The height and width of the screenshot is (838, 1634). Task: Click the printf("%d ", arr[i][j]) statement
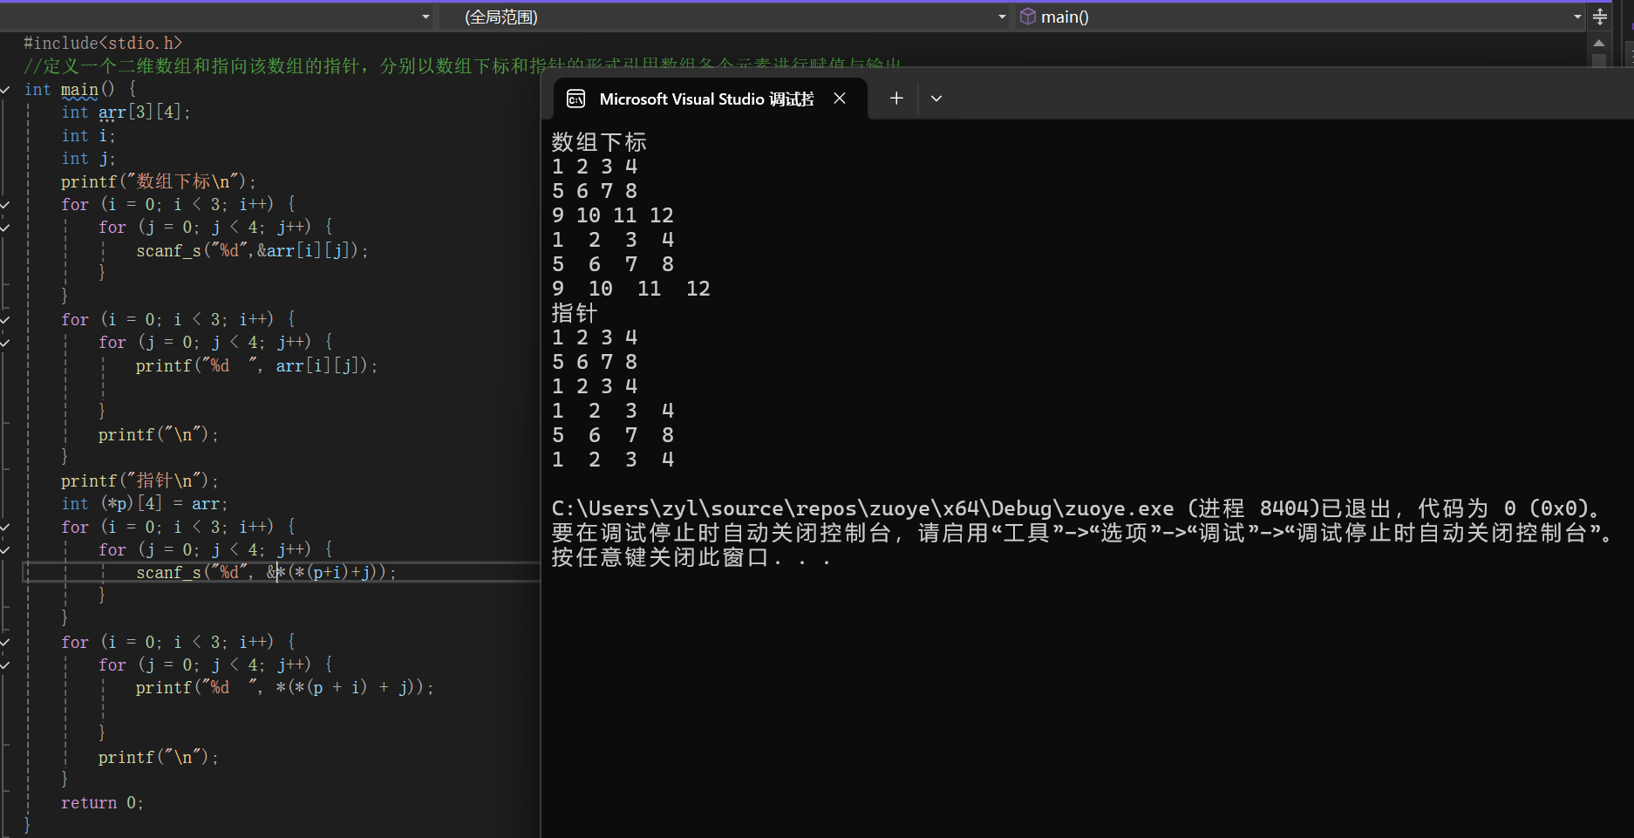(x=256, y=366)
